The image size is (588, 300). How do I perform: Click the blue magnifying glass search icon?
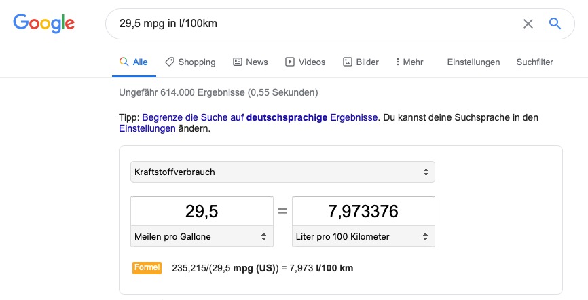point(555,24)
